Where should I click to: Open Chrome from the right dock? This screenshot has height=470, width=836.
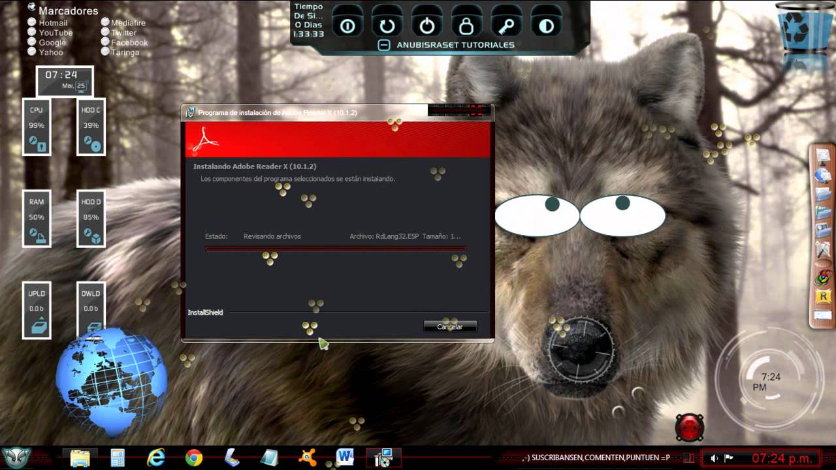(822, 277)
